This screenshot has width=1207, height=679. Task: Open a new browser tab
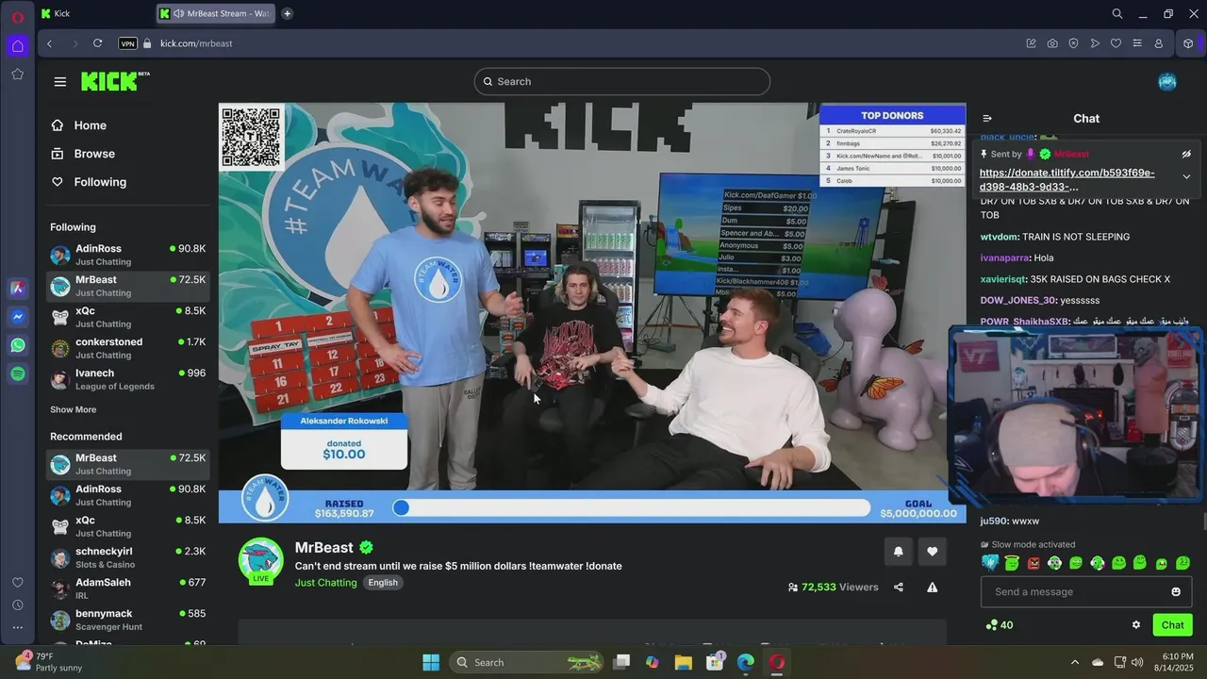click(287, 13)
